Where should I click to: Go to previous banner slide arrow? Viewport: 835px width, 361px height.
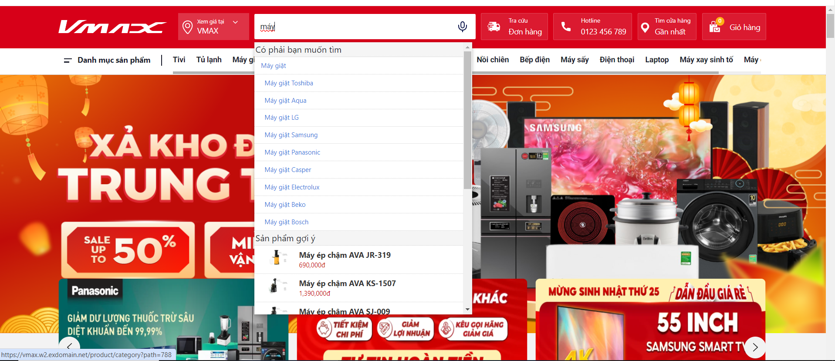coord(69,347)
